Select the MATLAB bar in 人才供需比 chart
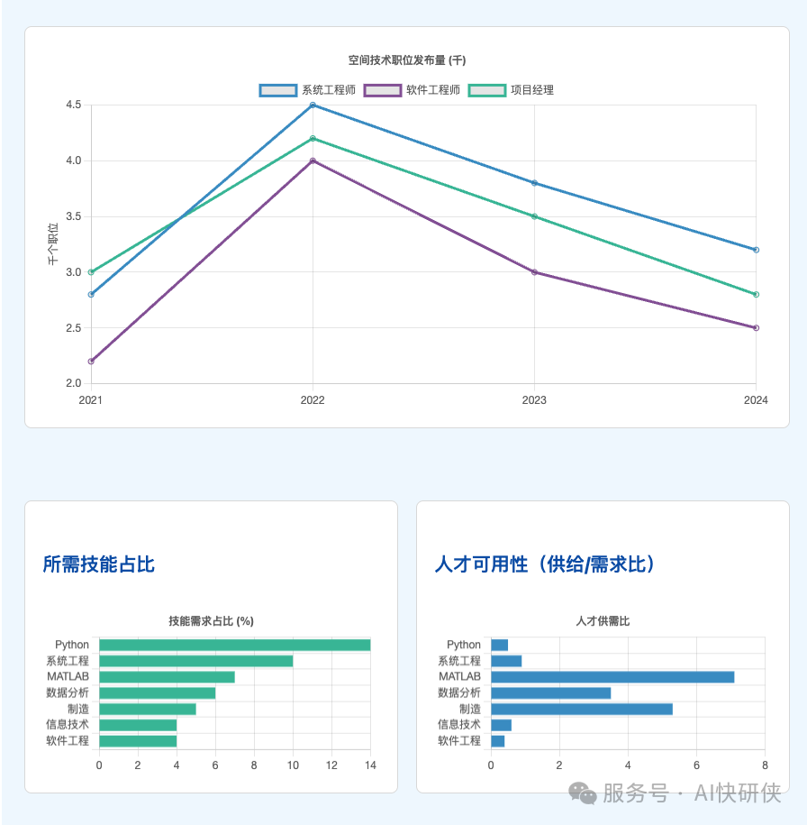The image size is (807, 825). click(x=611, y=676)
